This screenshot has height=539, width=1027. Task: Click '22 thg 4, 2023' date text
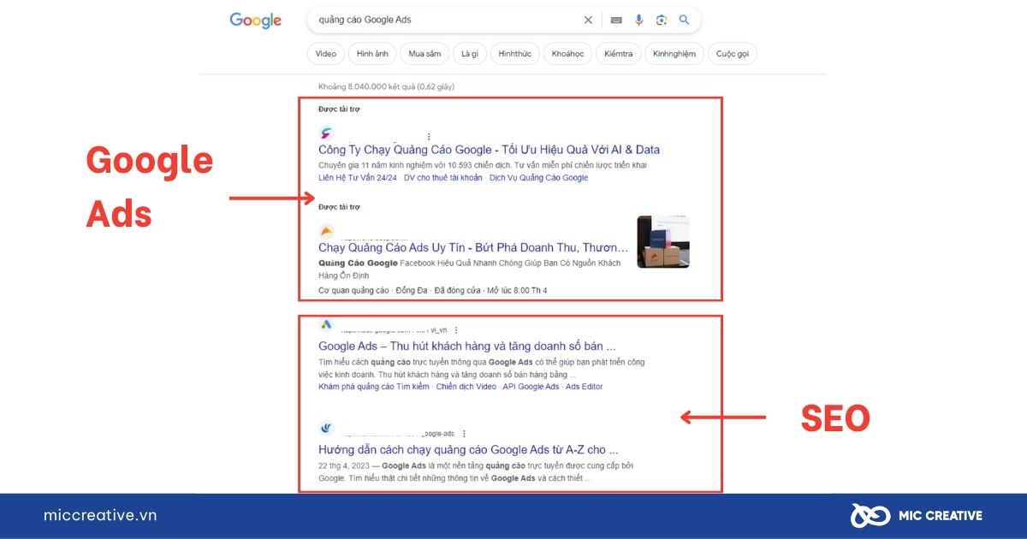coord(344,466)
